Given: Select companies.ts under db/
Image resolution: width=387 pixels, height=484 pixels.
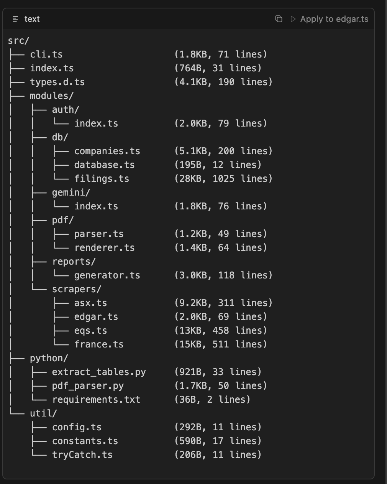Looking at the screenshot, I should (107, 151).
